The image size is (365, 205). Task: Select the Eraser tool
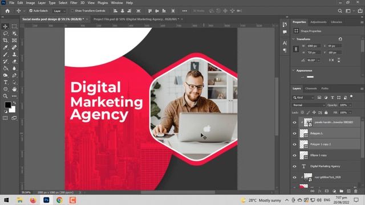pyautogui.click(x=14, y=61)
